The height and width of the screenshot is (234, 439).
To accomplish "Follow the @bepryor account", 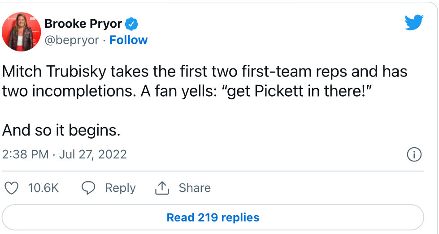I will [129, 40].
